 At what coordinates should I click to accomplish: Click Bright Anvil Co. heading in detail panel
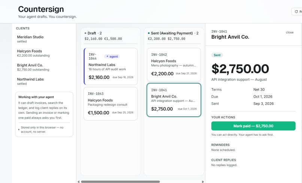click(230, 37)
